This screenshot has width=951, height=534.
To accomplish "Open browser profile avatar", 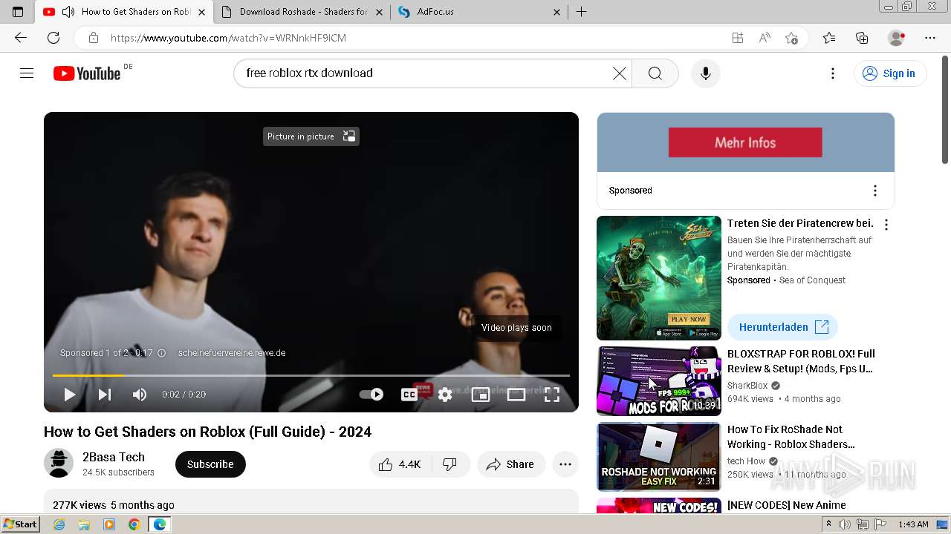I will point(897,38).
